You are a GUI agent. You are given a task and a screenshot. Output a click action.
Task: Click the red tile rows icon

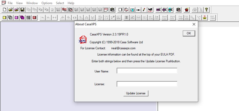click(x=34, y=17)
